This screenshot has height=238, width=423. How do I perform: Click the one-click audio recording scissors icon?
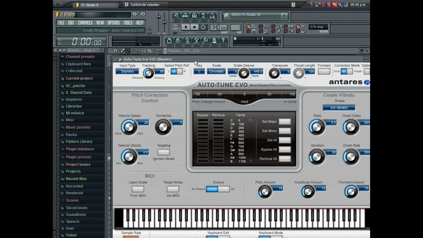click(x=196, y=41)
